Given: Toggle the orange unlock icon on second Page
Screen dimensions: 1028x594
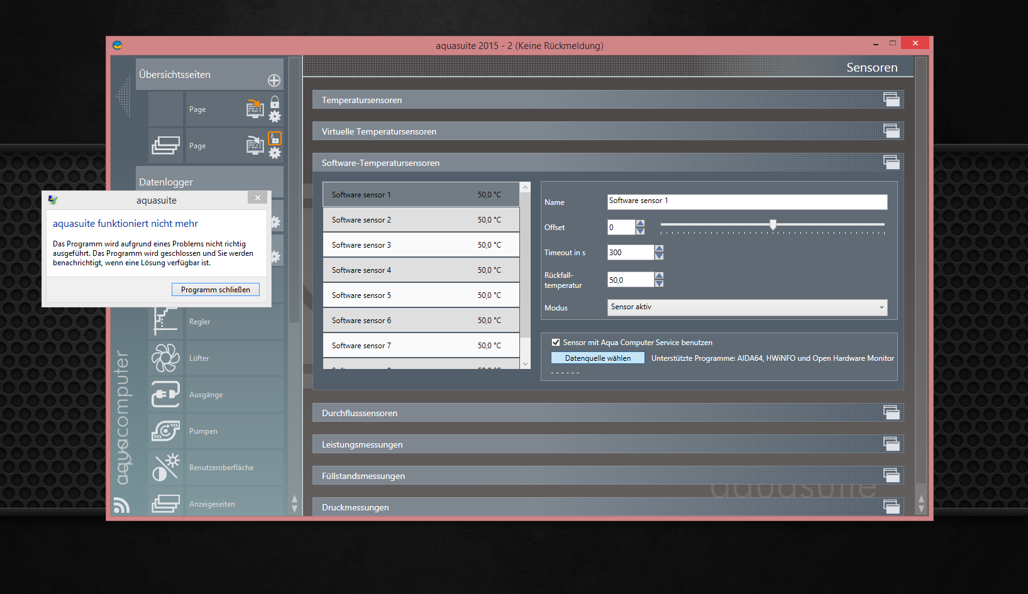Looking at the screenshot, I should [x=275, y=138].
